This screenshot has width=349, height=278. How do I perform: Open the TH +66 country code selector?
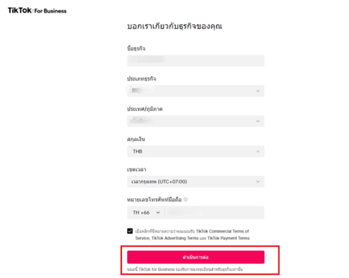[x=146, y=212]
